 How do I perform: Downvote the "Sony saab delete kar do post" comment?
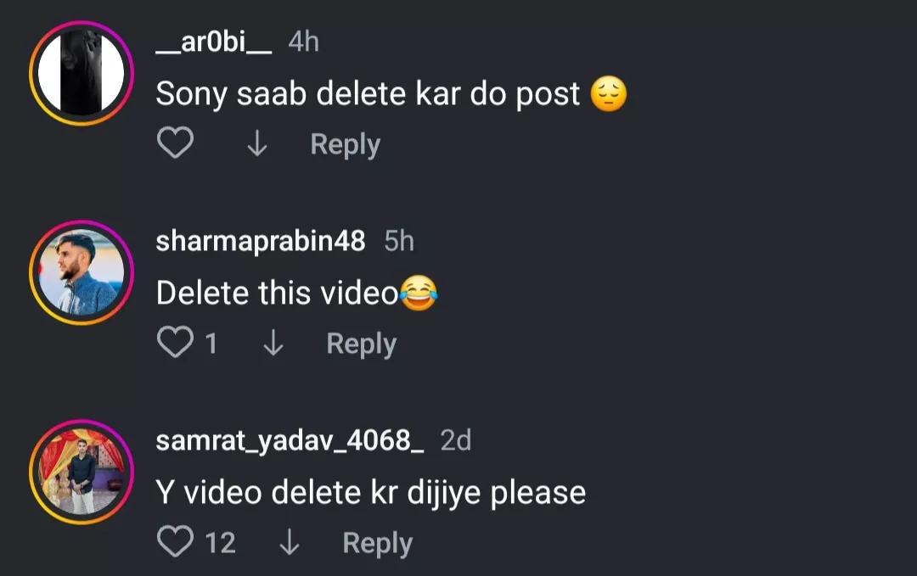click(x=256, y=145)
